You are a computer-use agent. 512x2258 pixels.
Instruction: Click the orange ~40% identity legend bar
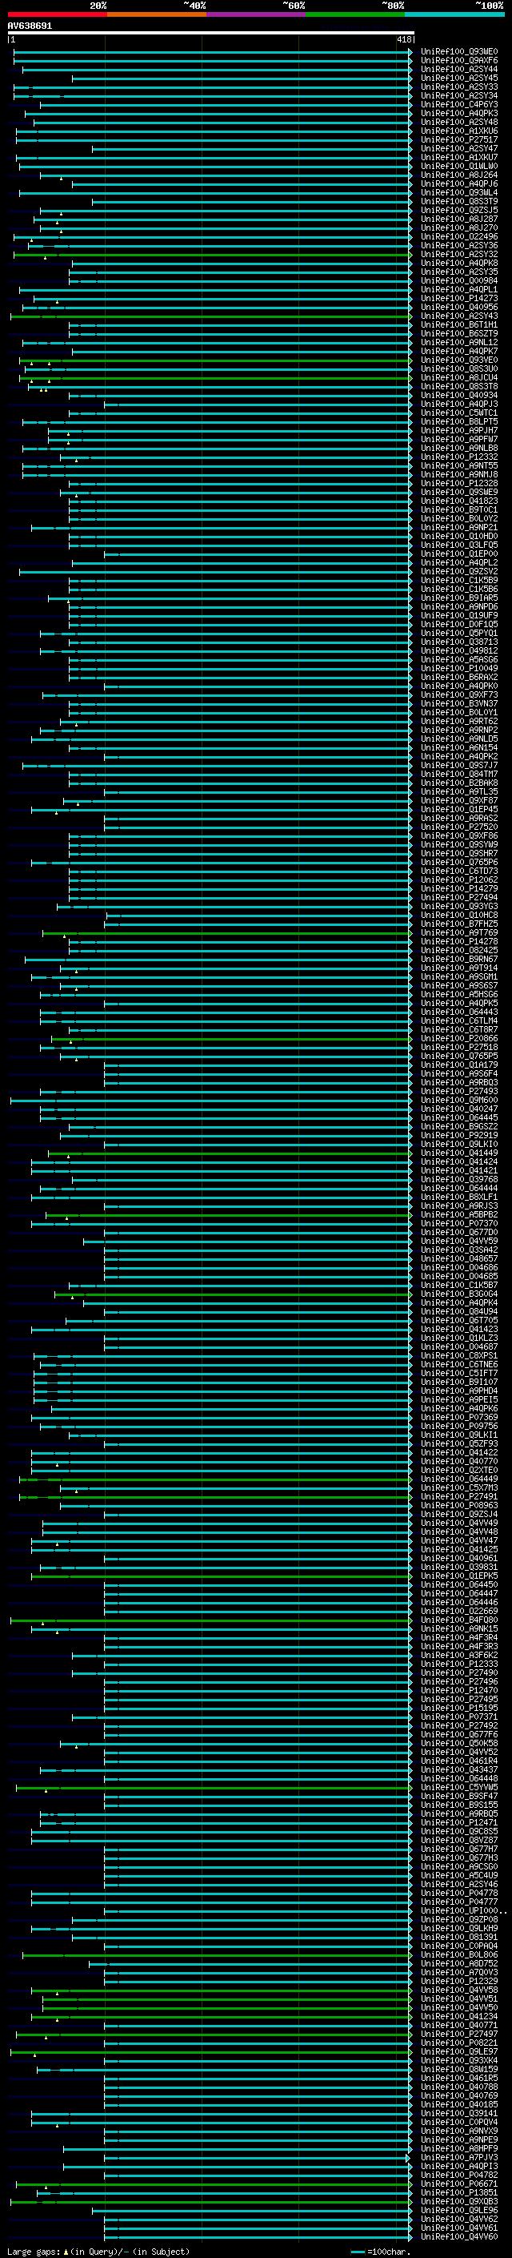157,14
